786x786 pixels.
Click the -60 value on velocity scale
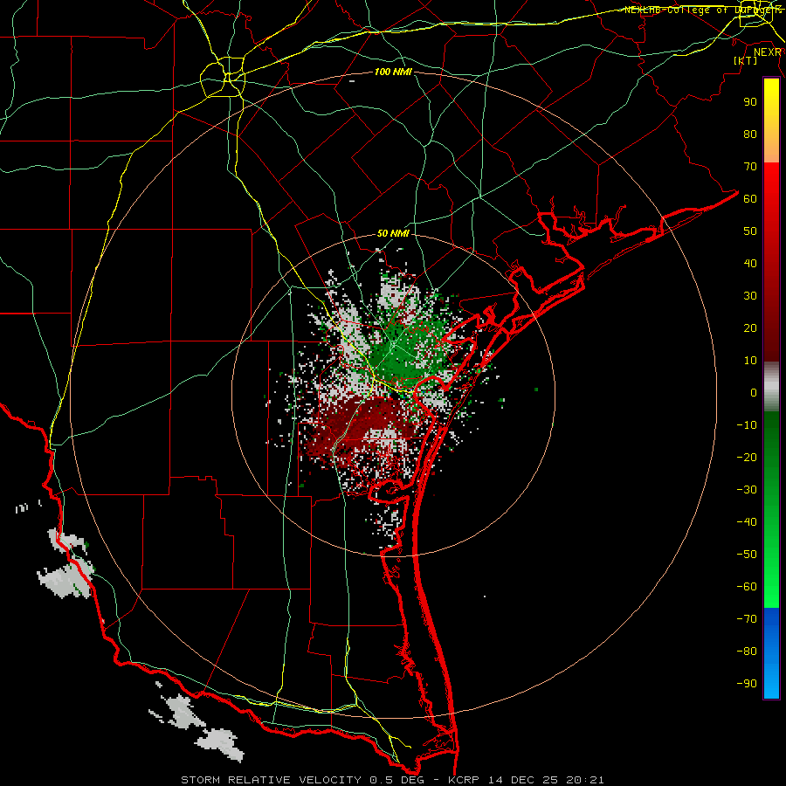click(747, 587)
